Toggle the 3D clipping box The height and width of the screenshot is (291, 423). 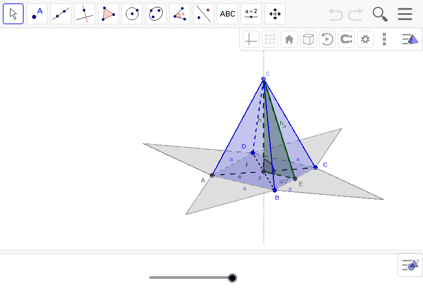point(308,39)
